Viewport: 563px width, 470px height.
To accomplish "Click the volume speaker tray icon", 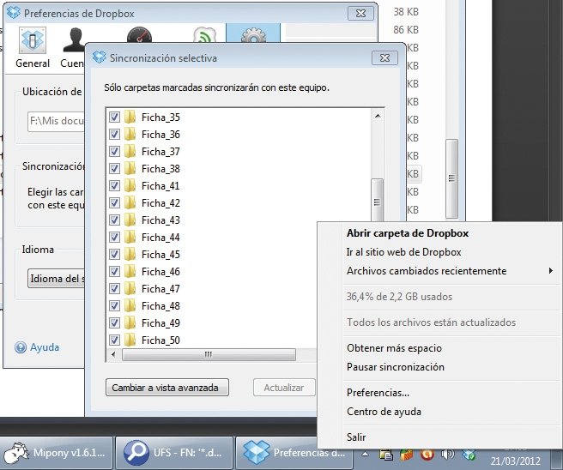I will pyautogui.click(x=448, y=455).
